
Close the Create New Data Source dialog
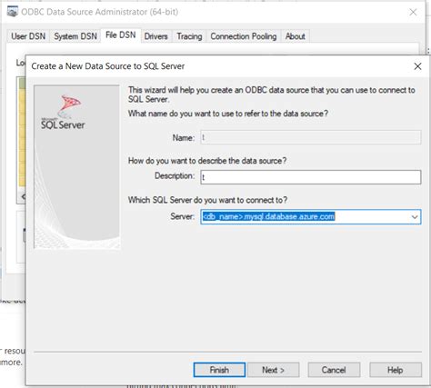(417, 66)
